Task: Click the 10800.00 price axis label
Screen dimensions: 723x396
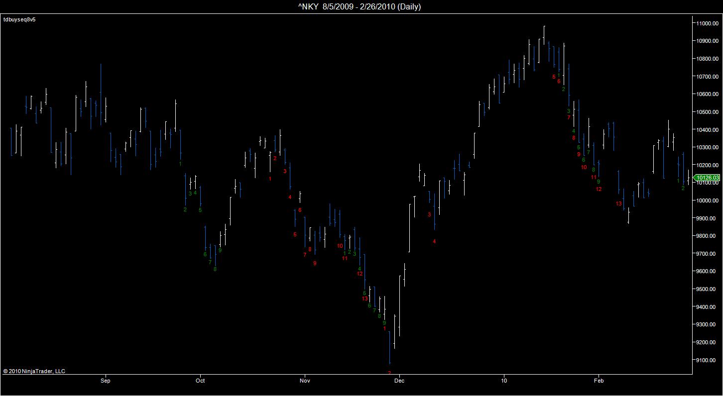Action: tap(708, 59)
